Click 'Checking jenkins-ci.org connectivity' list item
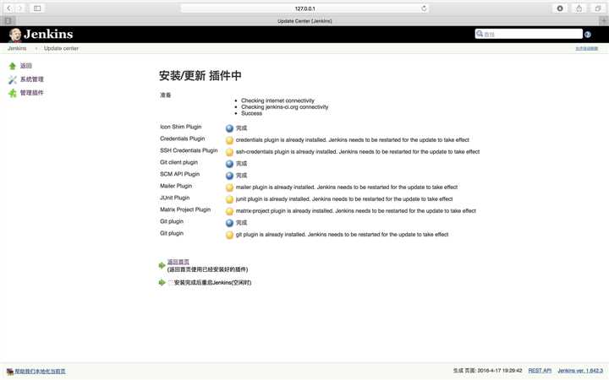 (285, 107)
